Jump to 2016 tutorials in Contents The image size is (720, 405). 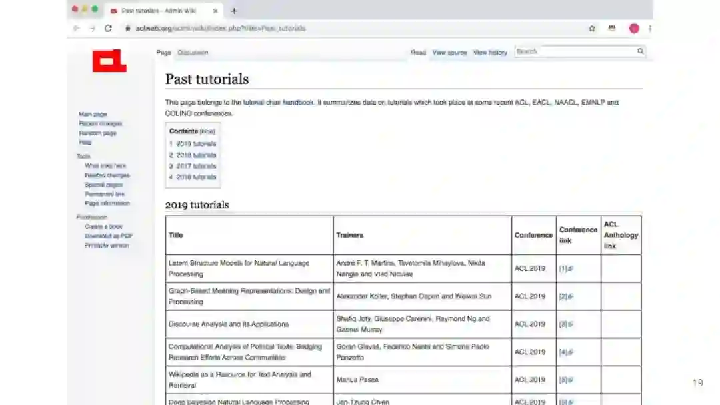point(193,177)
